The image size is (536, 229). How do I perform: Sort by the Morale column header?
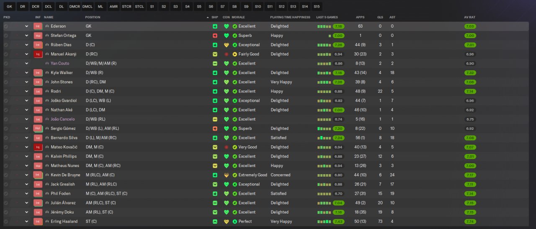click(238, 17)
